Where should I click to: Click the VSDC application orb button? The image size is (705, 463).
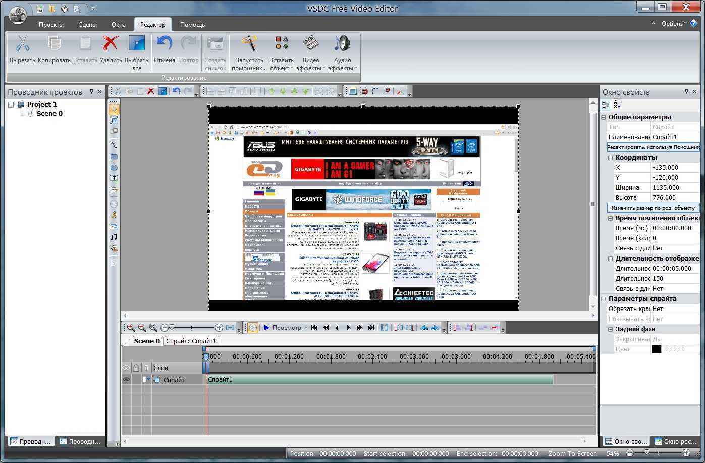tap(19, 15)
